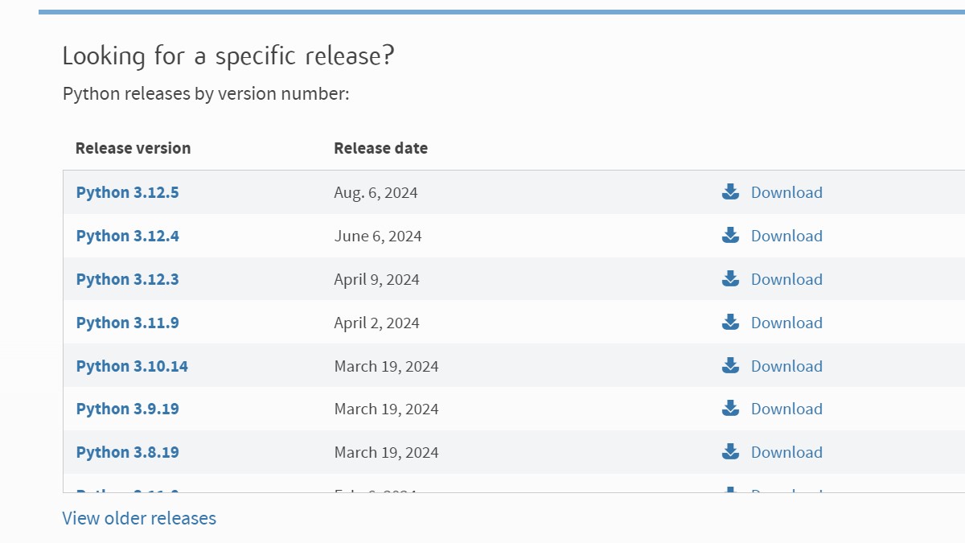Click download icon for Python 3.12.5
The height and width of the screenshot is (543, 965).
coord(730,191)
